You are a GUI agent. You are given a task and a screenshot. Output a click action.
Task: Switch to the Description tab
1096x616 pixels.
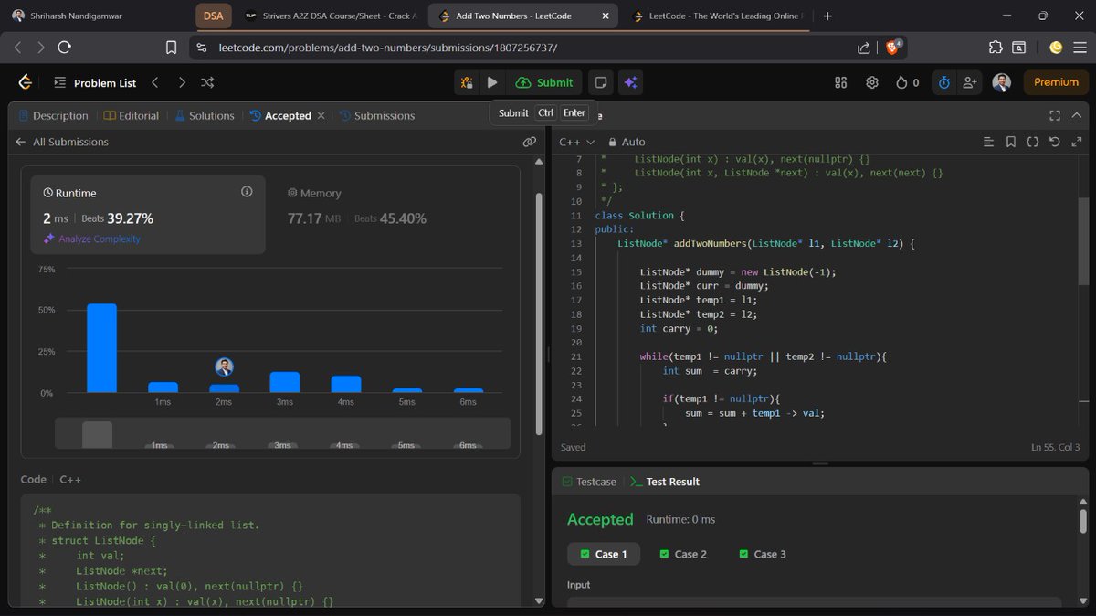point(53,116)
